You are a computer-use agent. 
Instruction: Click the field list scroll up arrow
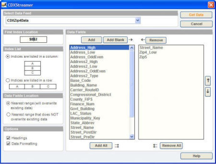pyautogui.click(x=132, y=48)
